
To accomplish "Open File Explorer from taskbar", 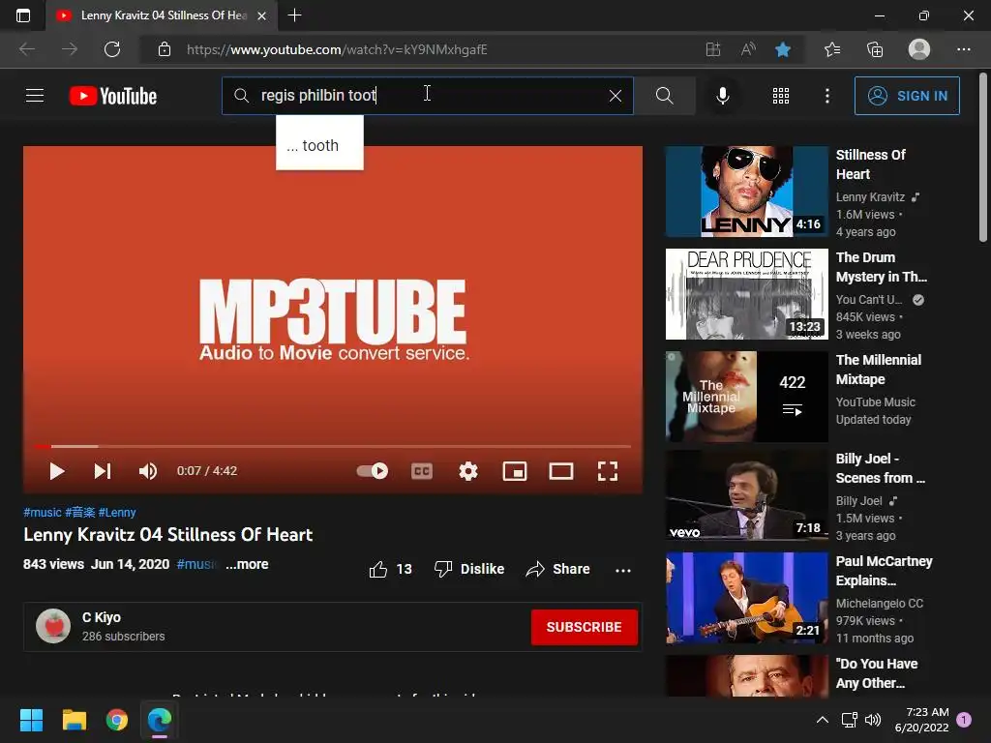I will 74,720.
